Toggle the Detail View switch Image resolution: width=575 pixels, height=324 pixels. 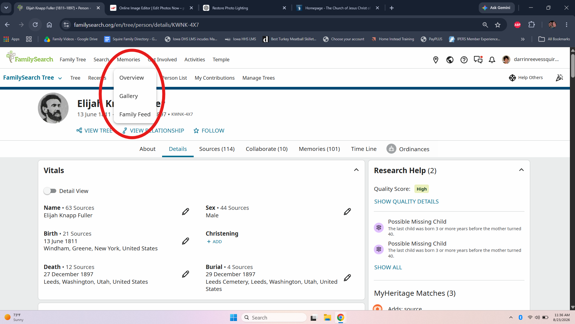[x=50, y=191]
